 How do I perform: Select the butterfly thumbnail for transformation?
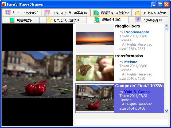coord(95,68)
